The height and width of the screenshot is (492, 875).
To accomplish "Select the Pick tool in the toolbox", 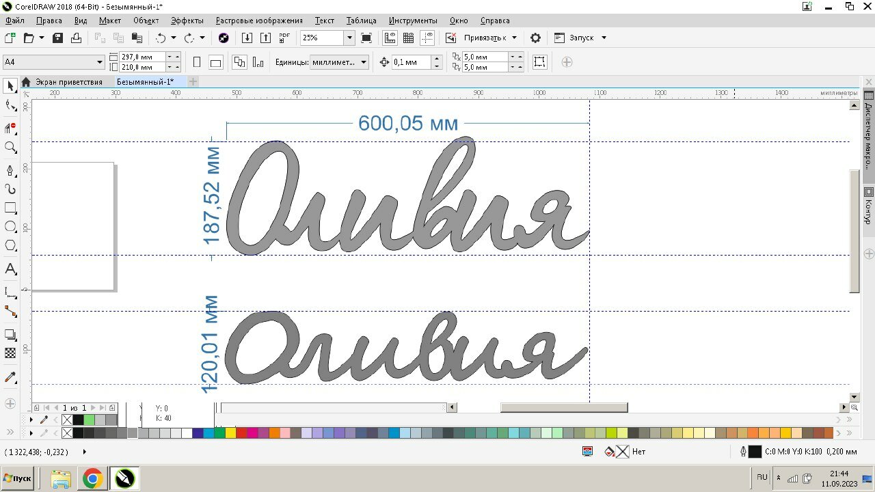I will click(10, 86).
